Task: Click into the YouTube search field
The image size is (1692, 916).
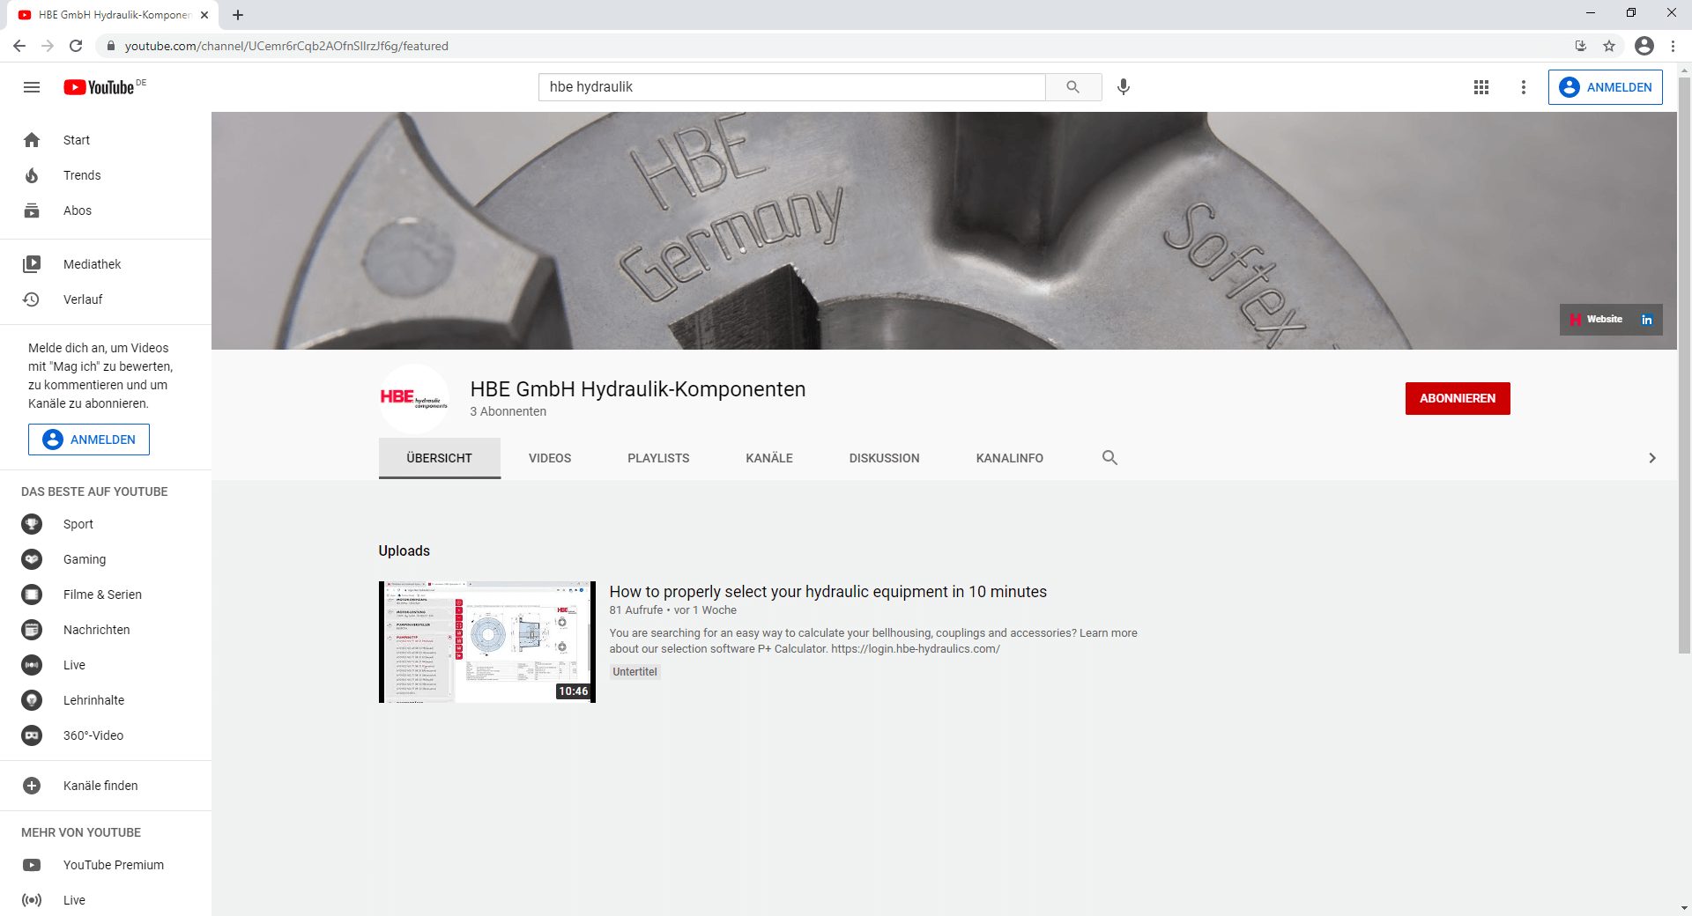Action: pyautogui.click(x=791, y=87)
